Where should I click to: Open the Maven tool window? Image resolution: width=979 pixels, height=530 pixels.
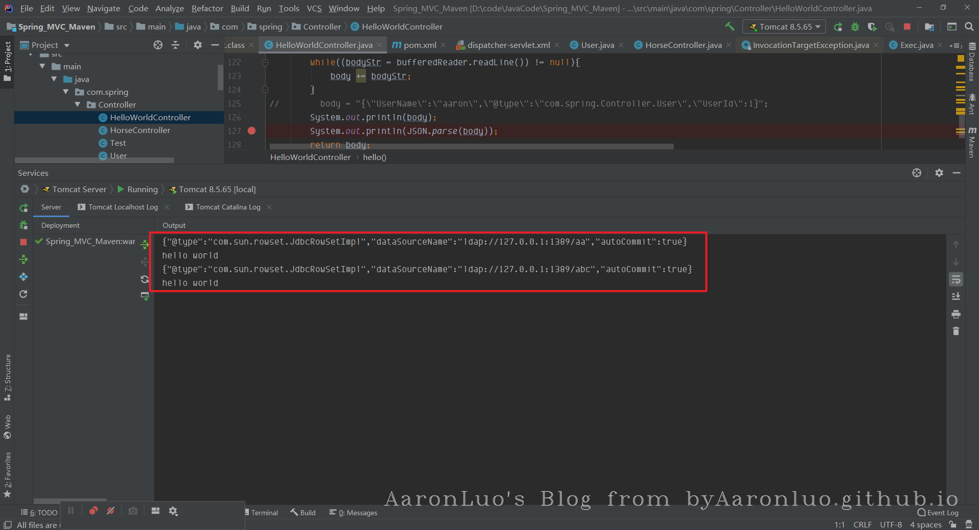[x=972, y=142]
